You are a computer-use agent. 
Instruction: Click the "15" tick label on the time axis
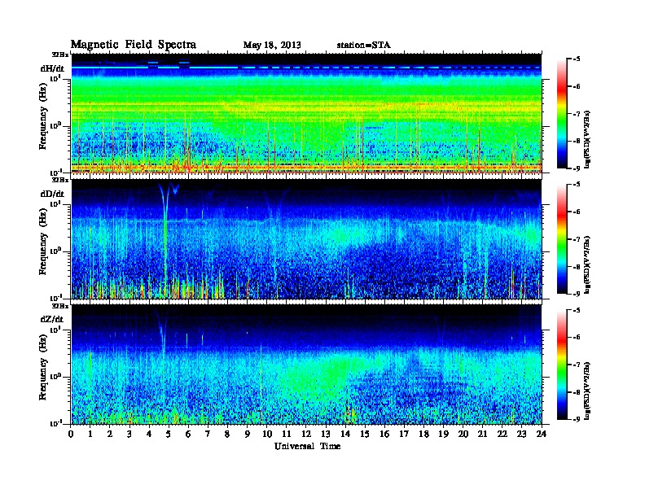(365, 434)
